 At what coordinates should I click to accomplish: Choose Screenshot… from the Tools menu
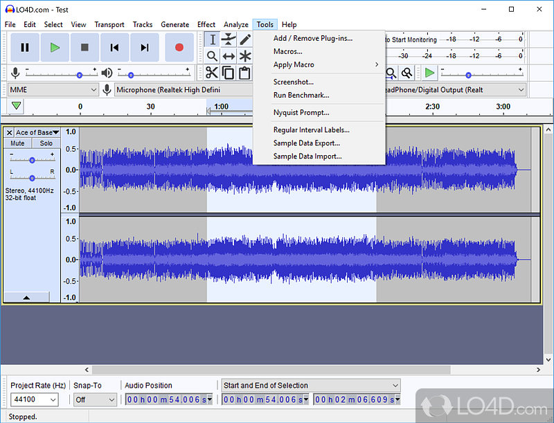click(319, 82)
